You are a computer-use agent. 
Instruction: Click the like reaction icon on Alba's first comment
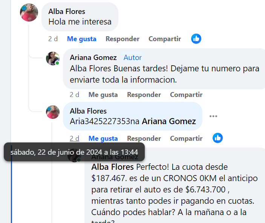coord(196,39)
